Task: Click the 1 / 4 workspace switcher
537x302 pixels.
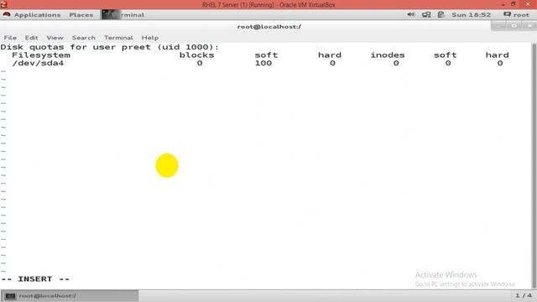Action: (x=524, y=295)
